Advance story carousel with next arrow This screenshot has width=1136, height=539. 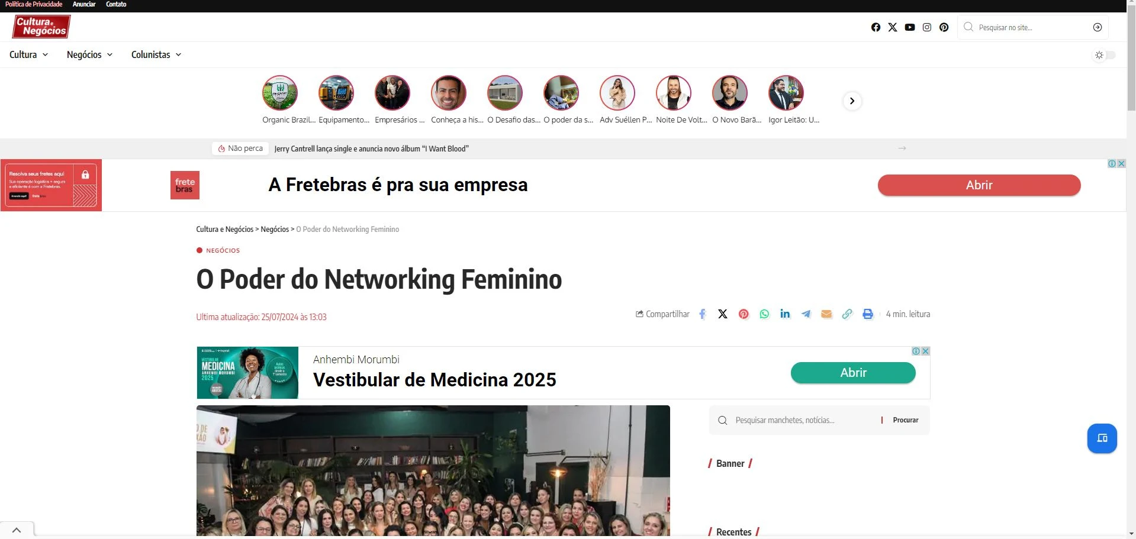pos(852,101)
